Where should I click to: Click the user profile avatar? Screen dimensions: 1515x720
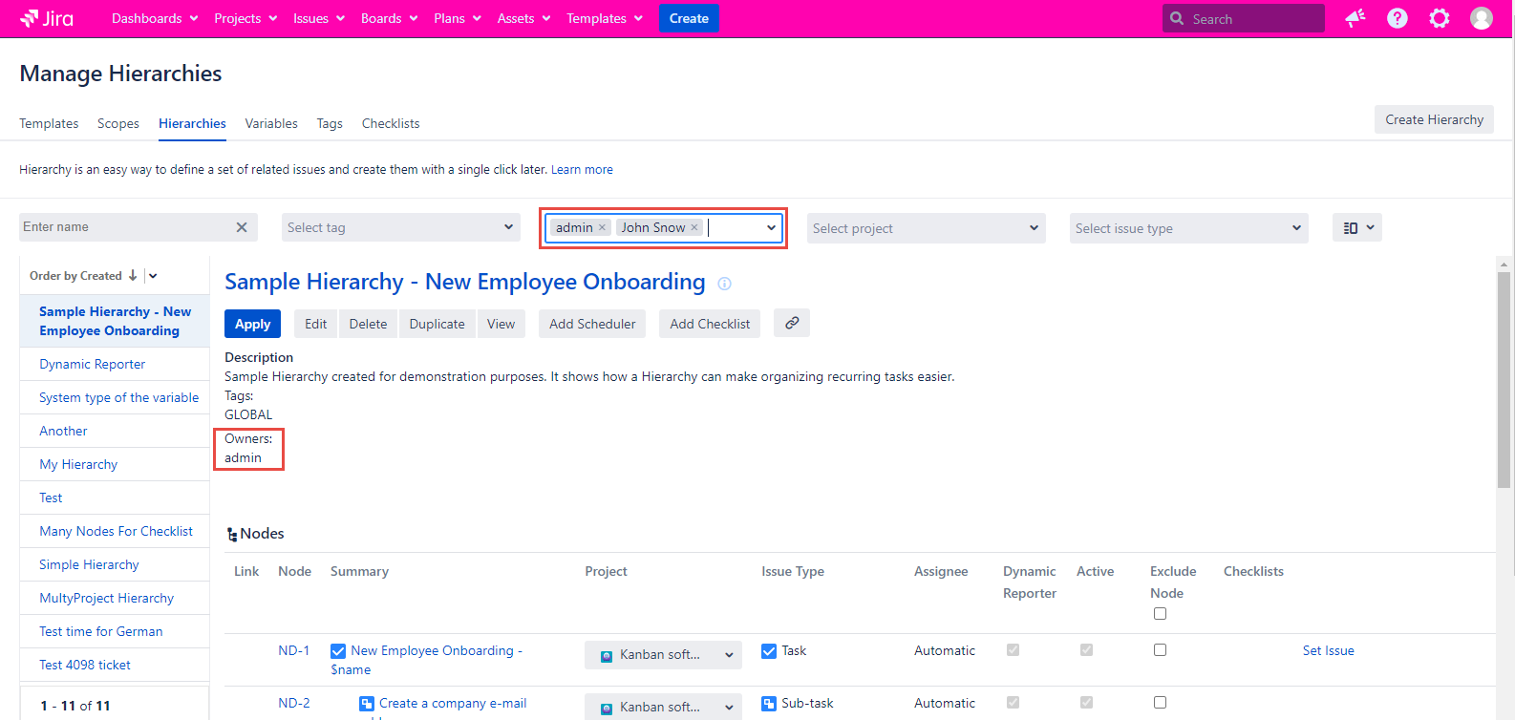click(1481, 18)
